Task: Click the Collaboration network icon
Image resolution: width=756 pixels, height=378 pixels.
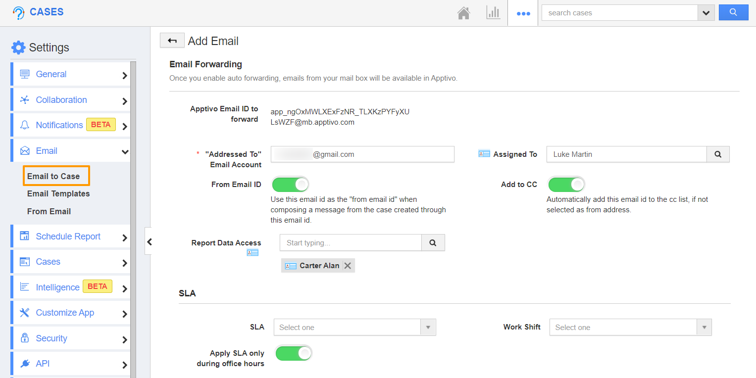Action: [x=25, y=100]
